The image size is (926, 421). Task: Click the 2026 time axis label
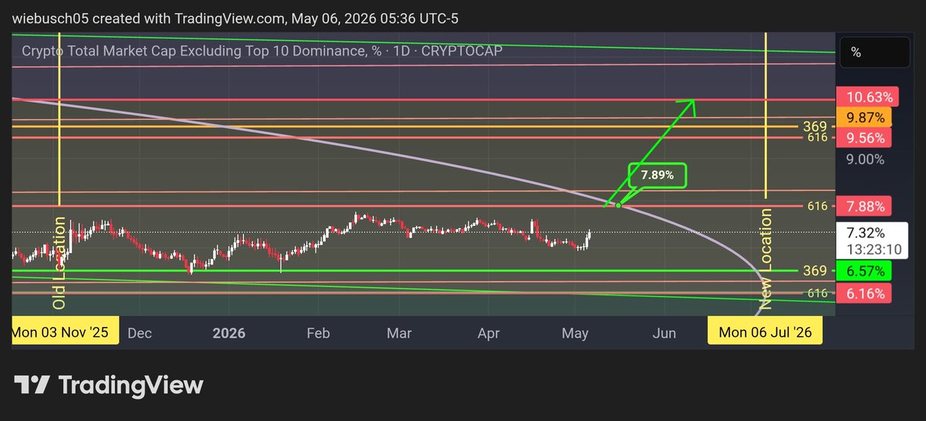229,333
